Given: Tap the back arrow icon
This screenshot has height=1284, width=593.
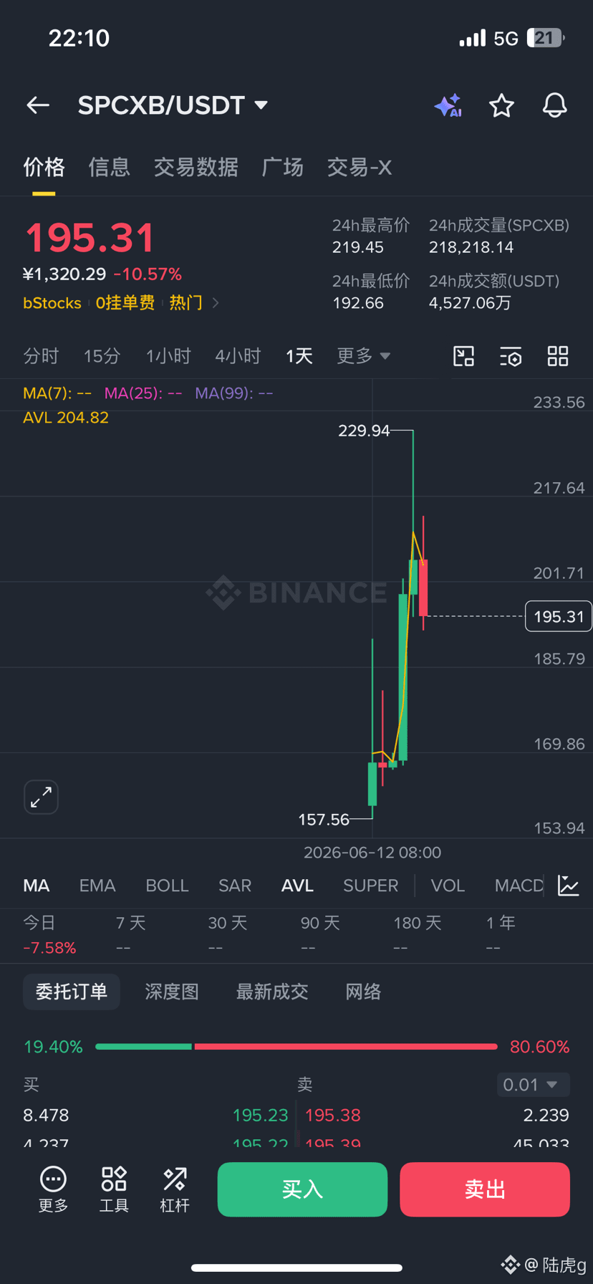Looking at the screenshot, I should coord(38,105).
